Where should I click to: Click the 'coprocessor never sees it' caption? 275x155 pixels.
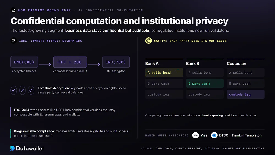[70, 71]
